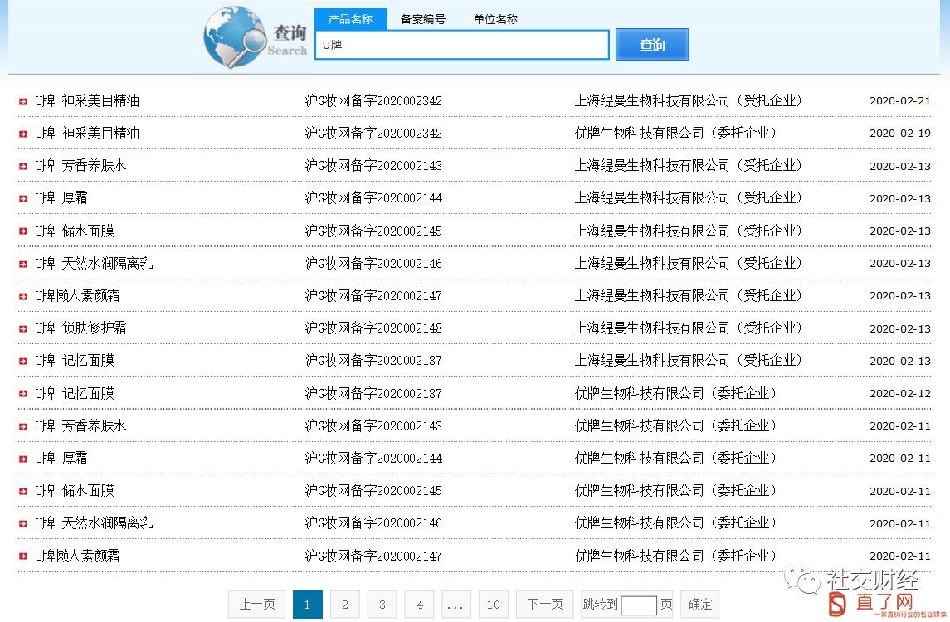Image resolution: width=950 pixels, height=622 pixels.
Task: Switch to the 单位名称 search tab
Action: coord(495,19)
